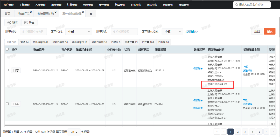Focus the menu name search box
Screen dimensions: 280x137
[252, 5]
